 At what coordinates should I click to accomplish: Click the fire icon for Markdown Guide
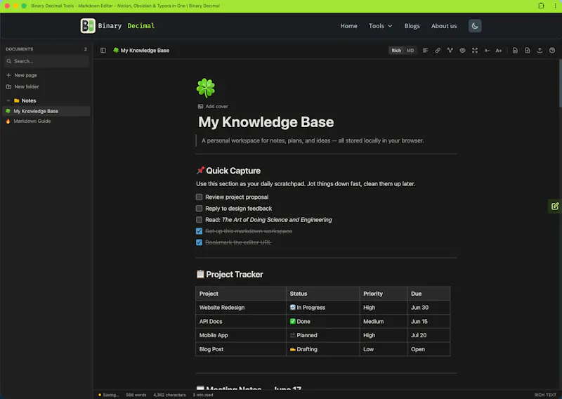point(8,121)
